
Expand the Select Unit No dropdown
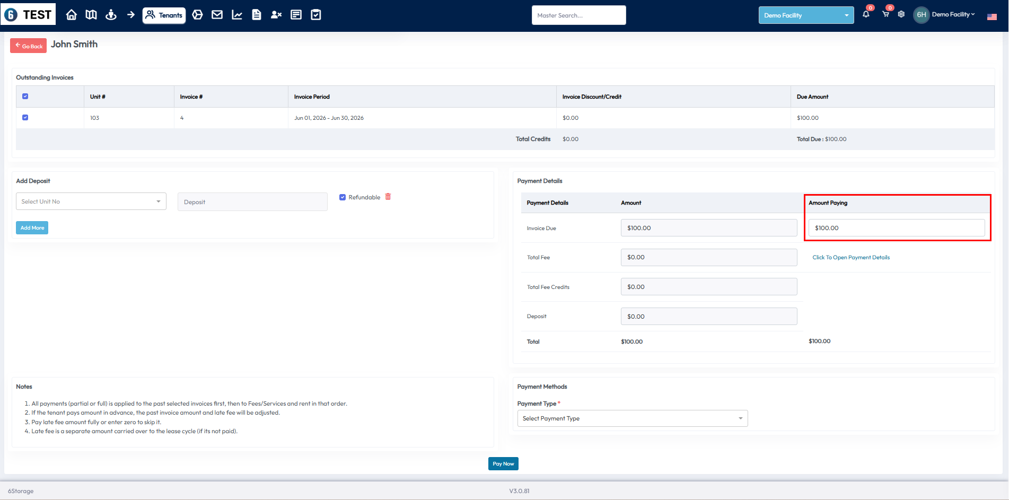[91, 201]
